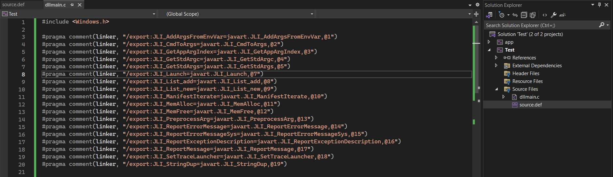Click the Preview Selected Items icon
613x177 pixels.
(x=562, y=15)
